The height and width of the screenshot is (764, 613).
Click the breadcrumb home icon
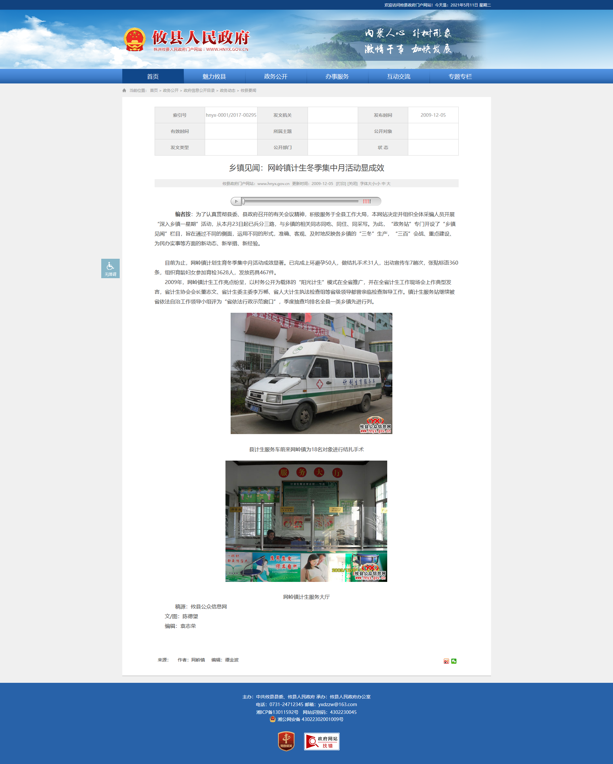tap(124, 90)
